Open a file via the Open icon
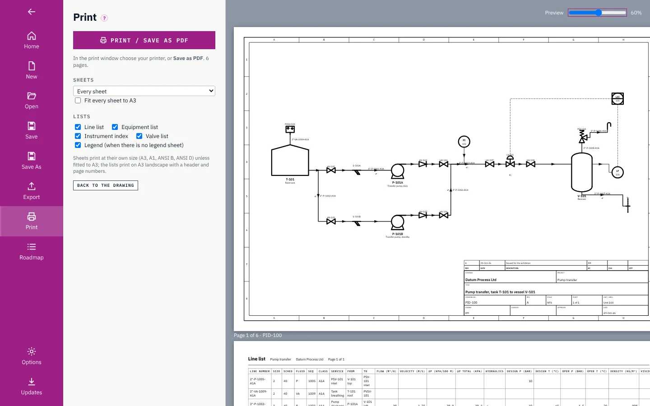 pyautogui.click(x=32, y=101)
